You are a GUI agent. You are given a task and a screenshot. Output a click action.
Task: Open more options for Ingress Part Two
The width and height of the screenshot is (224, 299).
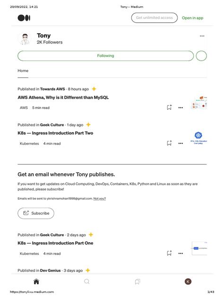(181, 143)
